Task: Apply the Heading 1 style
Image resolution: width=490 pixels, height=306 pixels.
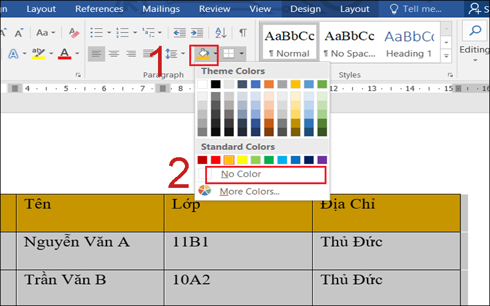Action: tap(409, 43)
